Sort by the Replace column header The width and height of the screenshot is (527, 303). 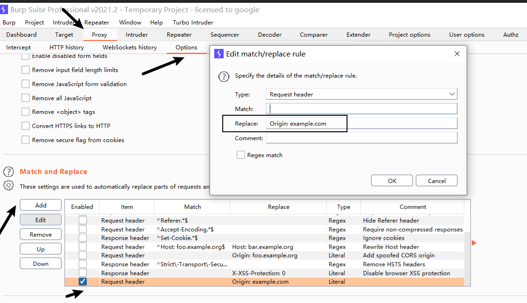point(278,207)
